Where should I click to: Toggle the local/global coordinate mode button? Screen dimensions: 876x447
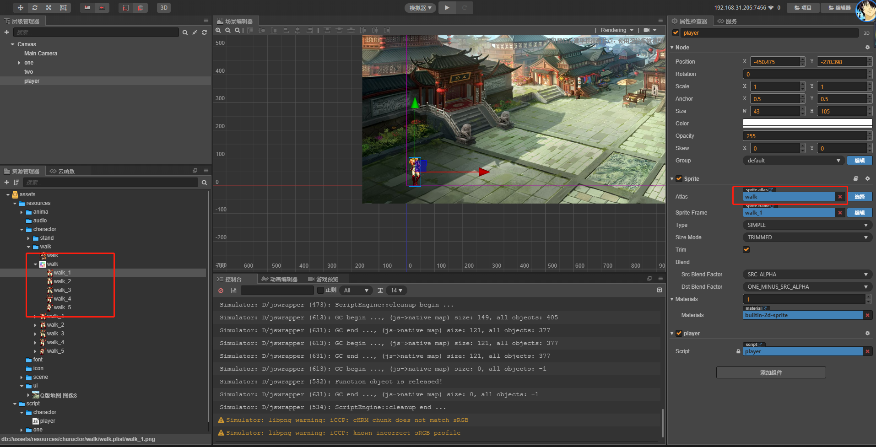pyautogui.click(x=102, y=8)
